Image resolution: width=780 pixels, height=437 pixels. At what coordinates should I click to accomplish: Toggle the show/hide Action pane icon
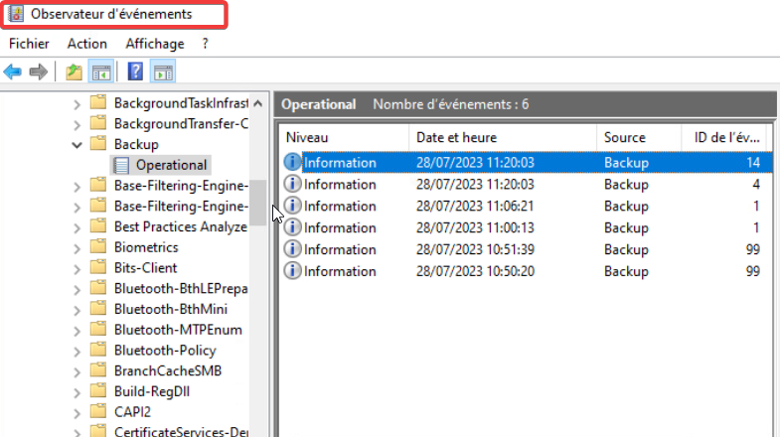163,72
